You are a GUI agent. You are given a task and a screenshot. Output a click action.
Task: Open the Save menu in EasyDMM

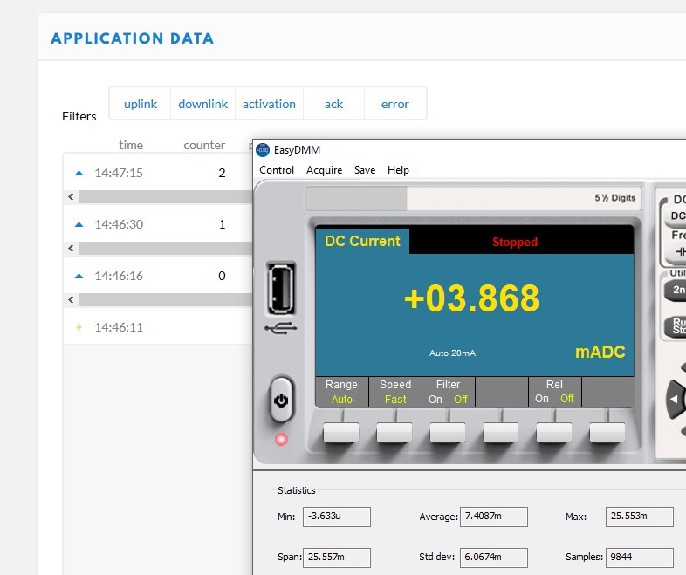(x=365, y=170)
